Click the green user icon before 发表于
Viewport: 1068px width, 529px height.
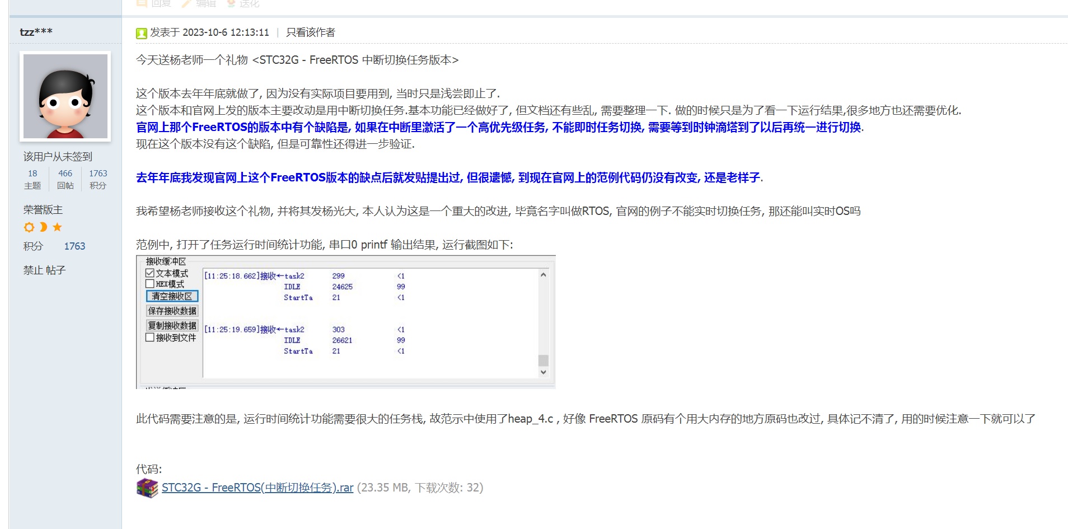[x=141, y=33]
